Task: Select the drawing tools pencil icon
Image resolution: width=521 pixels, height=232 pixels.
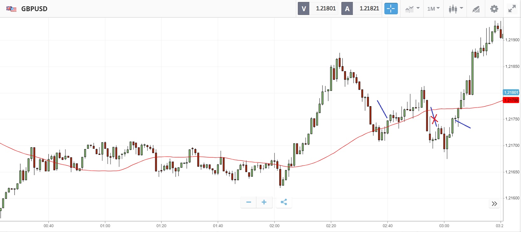Action: tap(476, 9)
